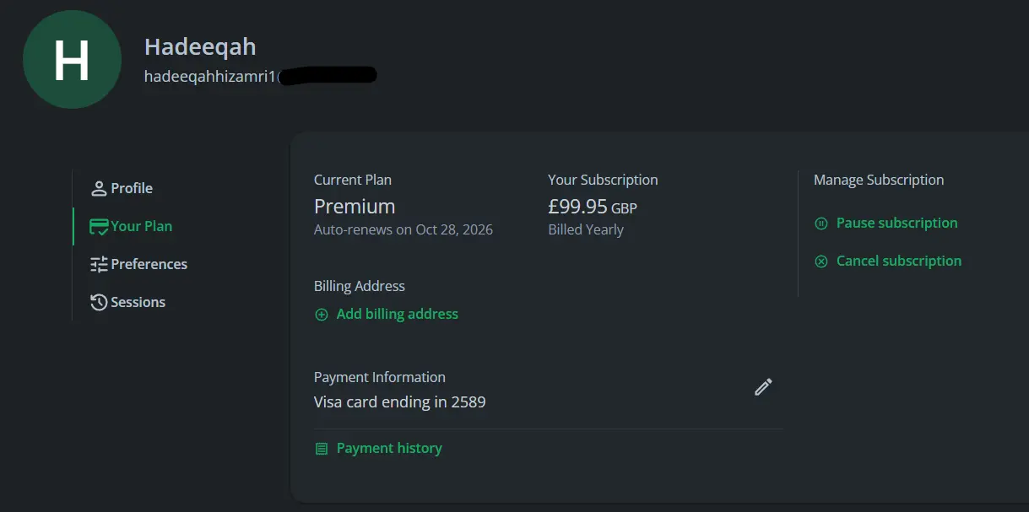Image resolution: width=1029 pixels, height=512 pixels.
Task: Click the cancel X circle icon
Action: (x=821, y=261)
